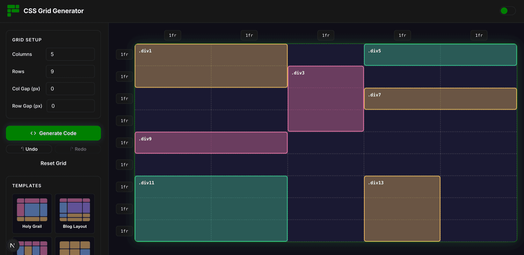Screen dimensions: 524x255
Task: Click the N avatar badge in bottom-left corner
Action: [13, 245]
